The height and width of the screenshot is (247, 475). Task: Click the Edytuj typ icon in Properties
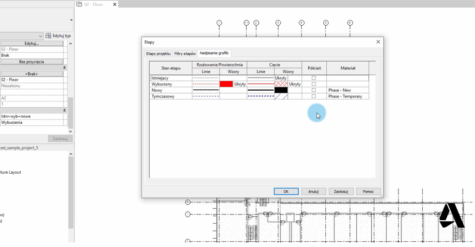48,36
